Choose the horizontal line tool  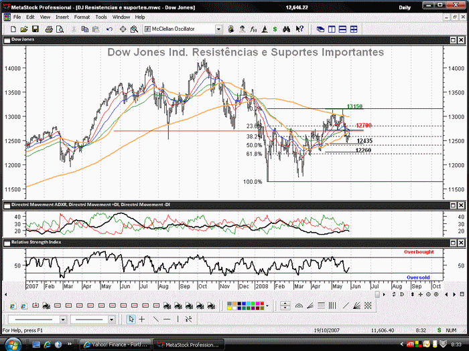coord(167,320)
